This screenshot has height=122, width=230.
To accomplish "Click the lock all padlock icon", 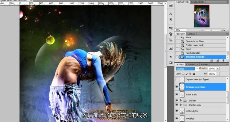I will tap(194, 74).
